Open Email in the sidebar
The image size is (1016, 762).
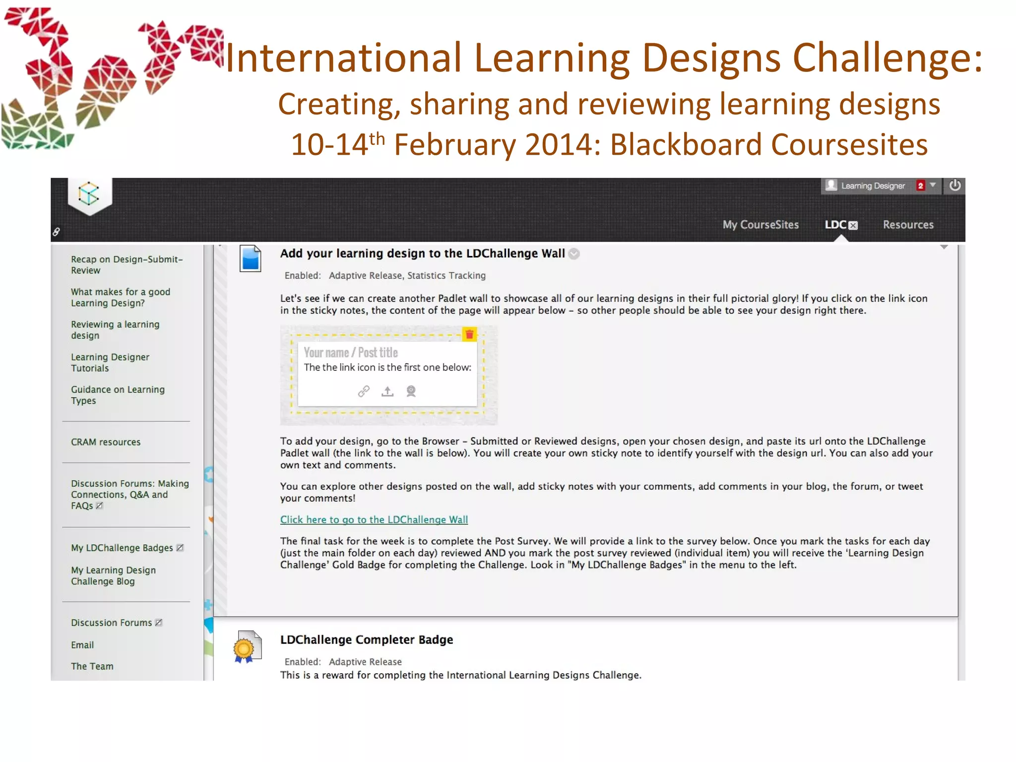click(x=82, y=645)
